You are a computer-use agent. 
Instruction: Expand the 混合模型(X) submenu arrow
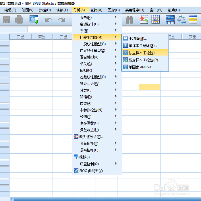[116, 57]
